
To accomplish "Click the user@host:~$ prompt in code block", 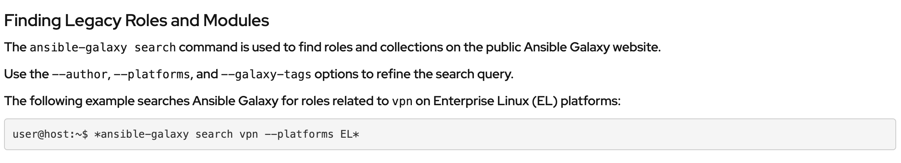I will [x=50, y=134].
